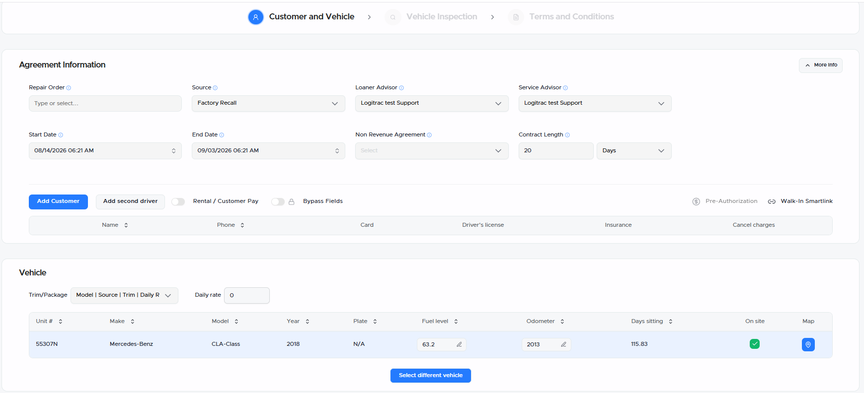Click the Repair Order info icon
The width and height of the screenshot is (864, 393).
69,88
